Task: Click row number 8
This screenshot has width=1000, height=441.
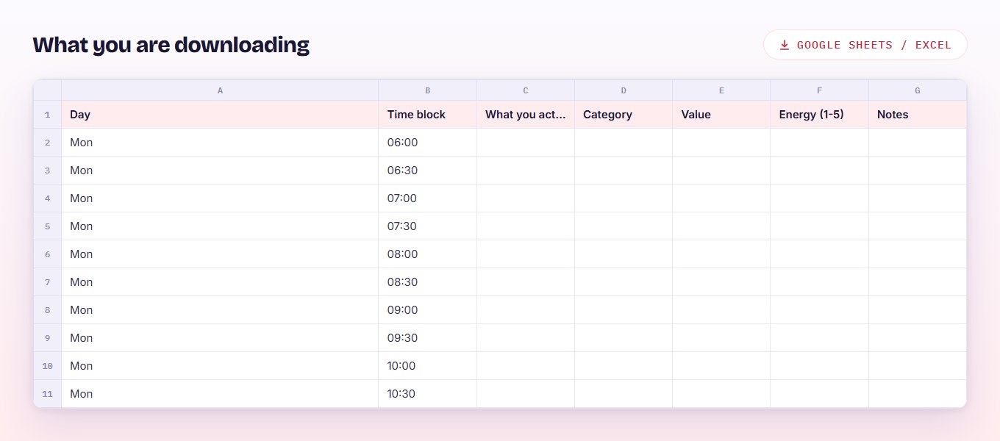Action: 48,310
